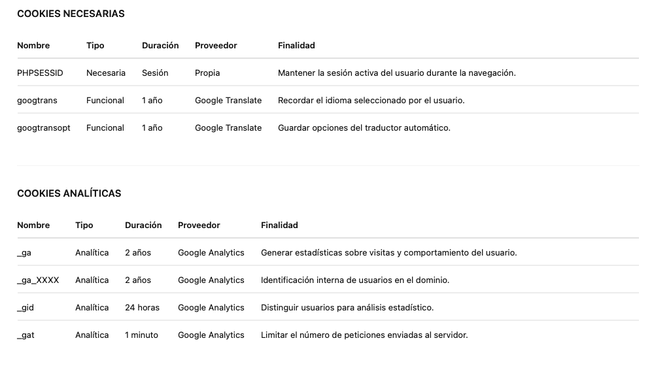This screenshot has height=366, width=654.
Task: Click the _ga_XXXX cookie name
Action: pyautogui.click(x=38, y=280)
